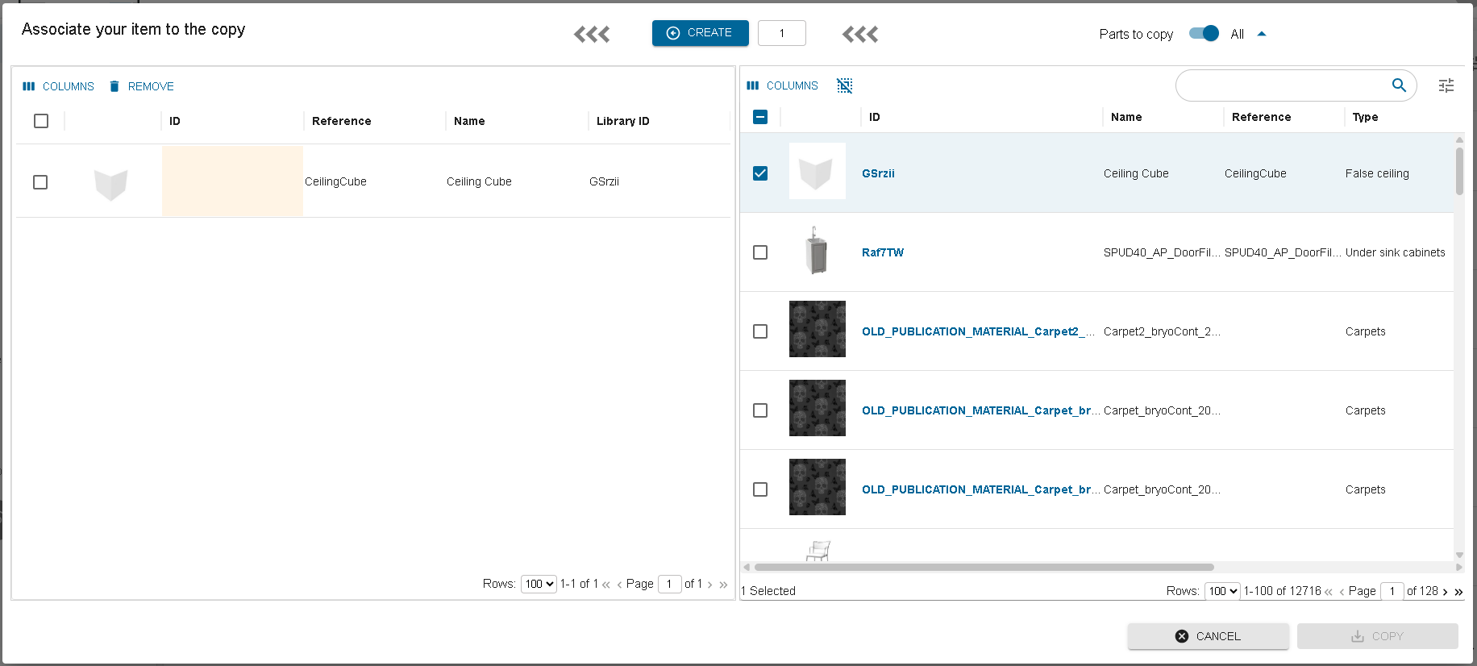Check the last visible Carpets row checkbox

760,489
